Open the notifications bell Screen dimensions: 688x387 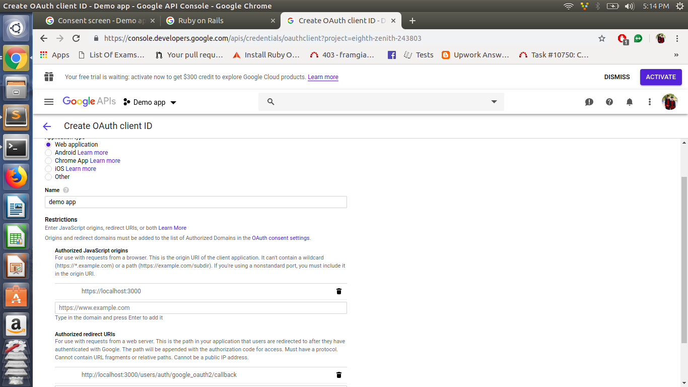click(630, 102)
